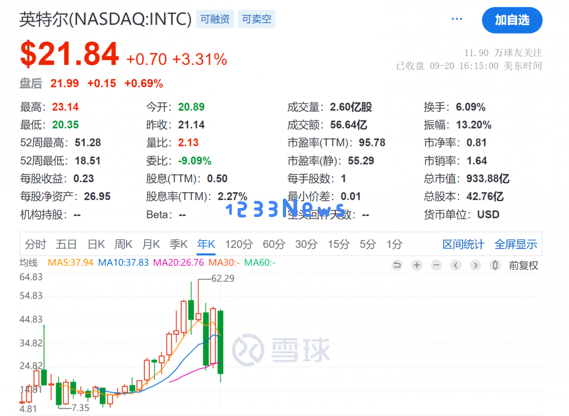The height and width of the screenshot is (416, 569).
Task: Click the 振幅 value 13.20%
Action: point(474,125)
